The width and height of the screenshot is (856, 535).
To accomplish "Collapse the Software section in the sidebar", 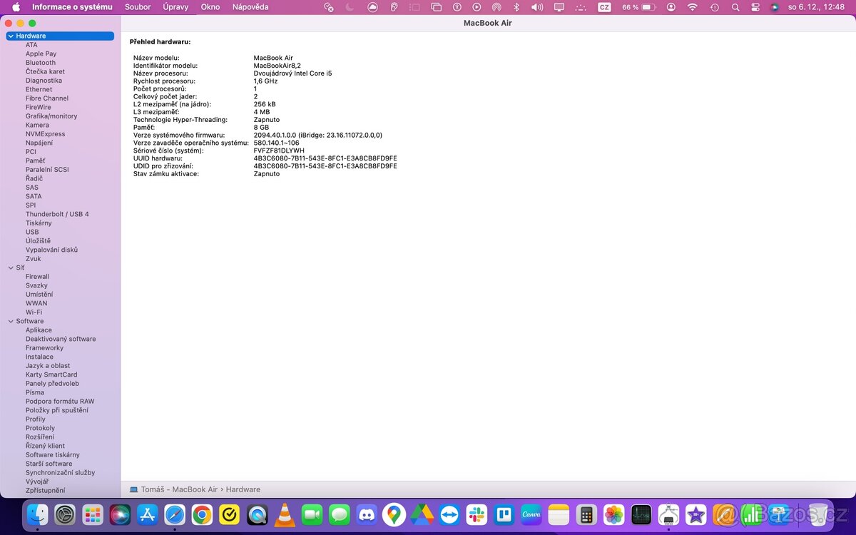I will click(10, 320).
